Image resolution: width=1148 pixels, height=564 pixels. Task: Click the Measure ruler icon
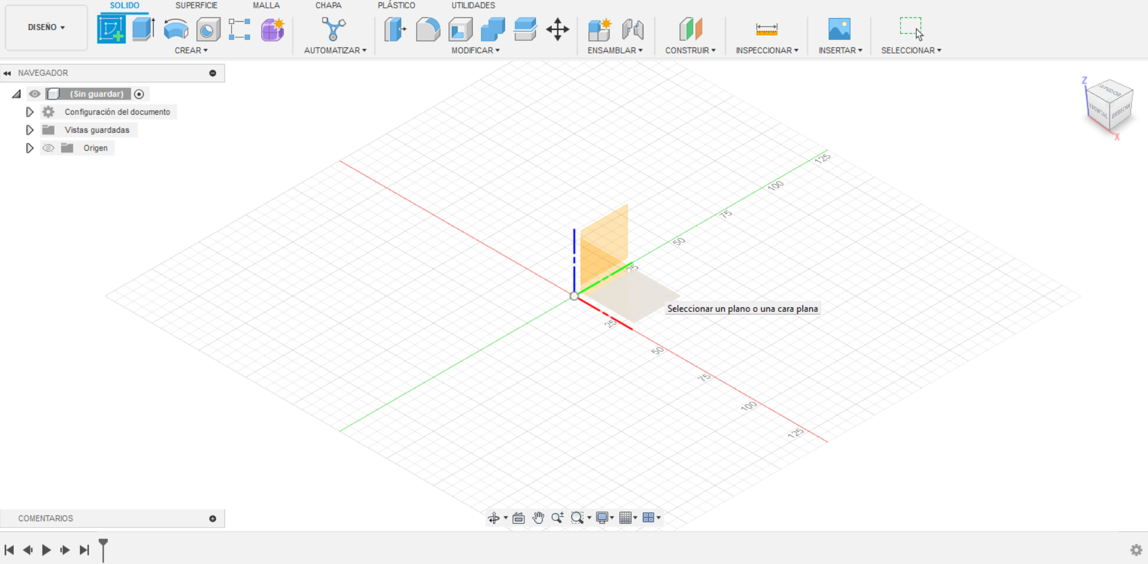pos(766,29)
